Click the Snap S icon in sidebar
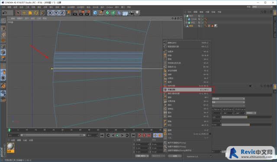 tap(3, 78)
